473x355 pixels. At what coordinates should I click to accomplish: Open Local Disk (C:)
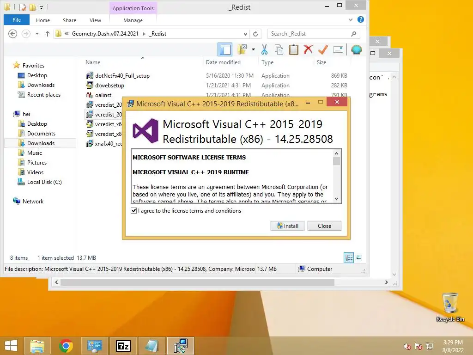point(44,182)
